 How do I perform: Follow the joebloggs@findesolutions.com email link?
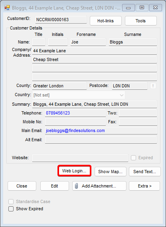75,130
